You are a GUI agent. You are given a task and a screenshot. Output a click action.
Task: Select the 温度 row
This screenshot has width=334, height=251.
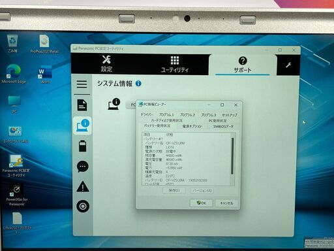tap(186, 176)
